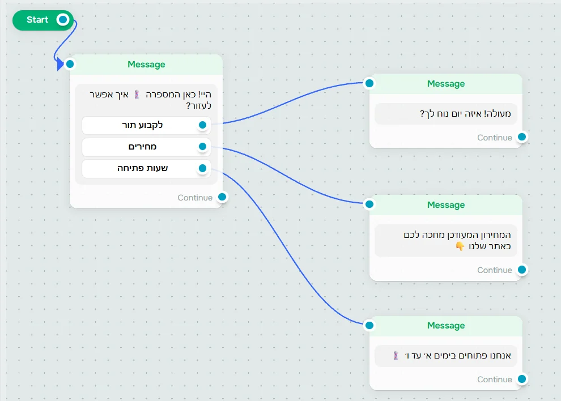Click Continue connector dot of המחירון המעודכן node
The width and height of the screenshot is (561, 401).
point(522,270)
